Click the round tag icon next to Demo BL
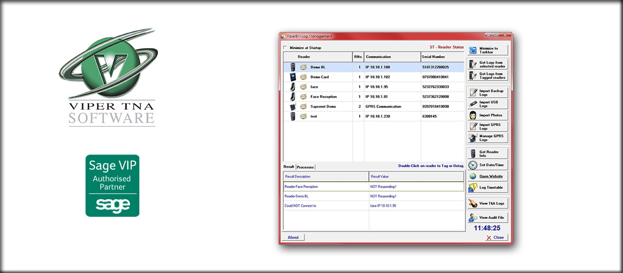This screenshot has height=273, width=623. (303, 67)
